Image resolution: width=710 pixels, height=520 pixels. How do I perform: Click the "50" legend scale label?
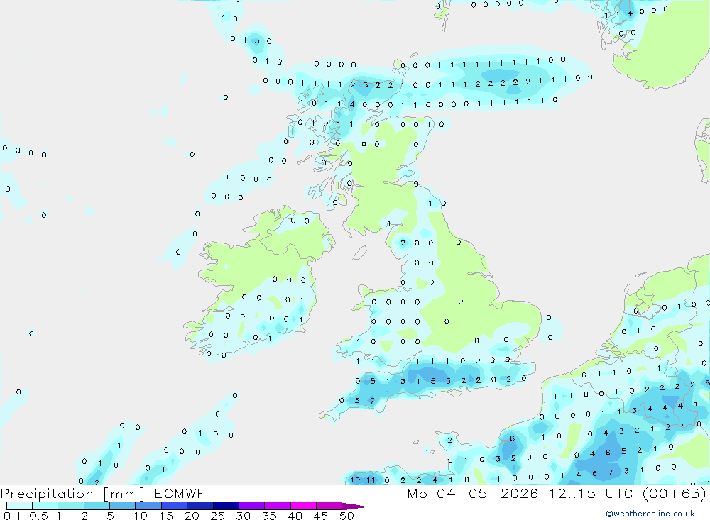[346, 516]
